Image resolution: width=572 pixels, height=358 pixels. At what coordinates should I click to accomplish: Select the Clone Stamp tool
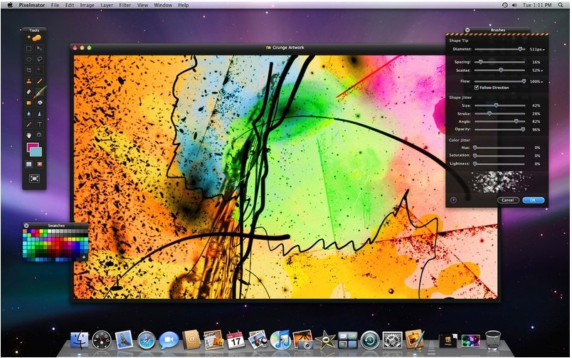click(29, 81)
